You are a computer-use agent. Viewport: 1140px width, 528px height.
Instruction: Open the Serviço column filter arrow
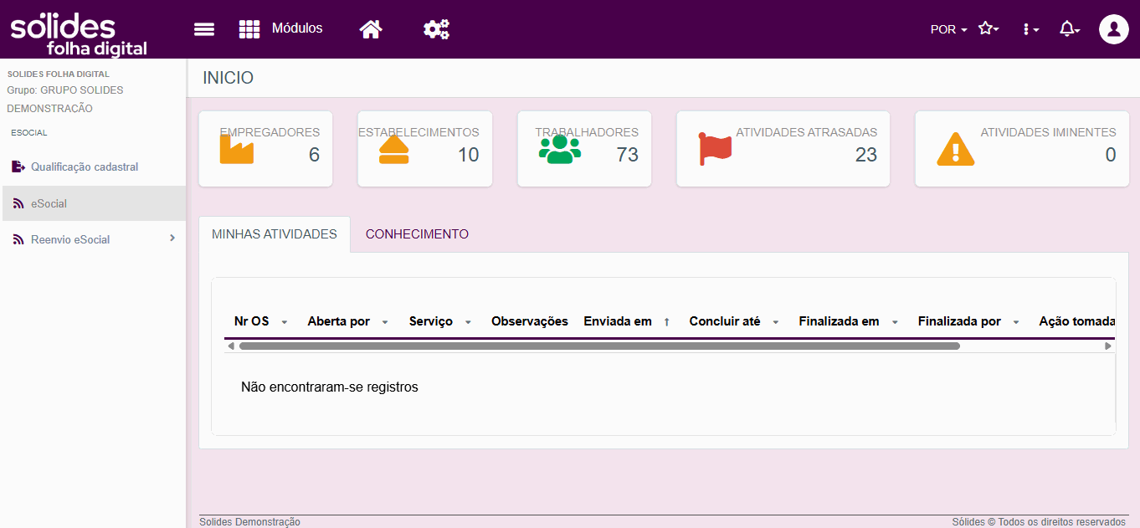(468, 322)
